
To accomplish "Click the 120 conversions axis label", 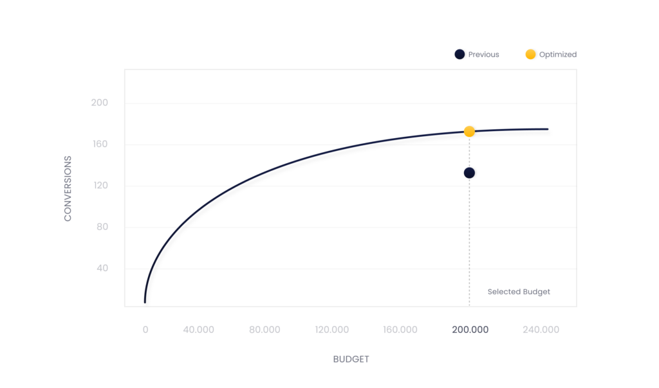I will pos(100,185).
